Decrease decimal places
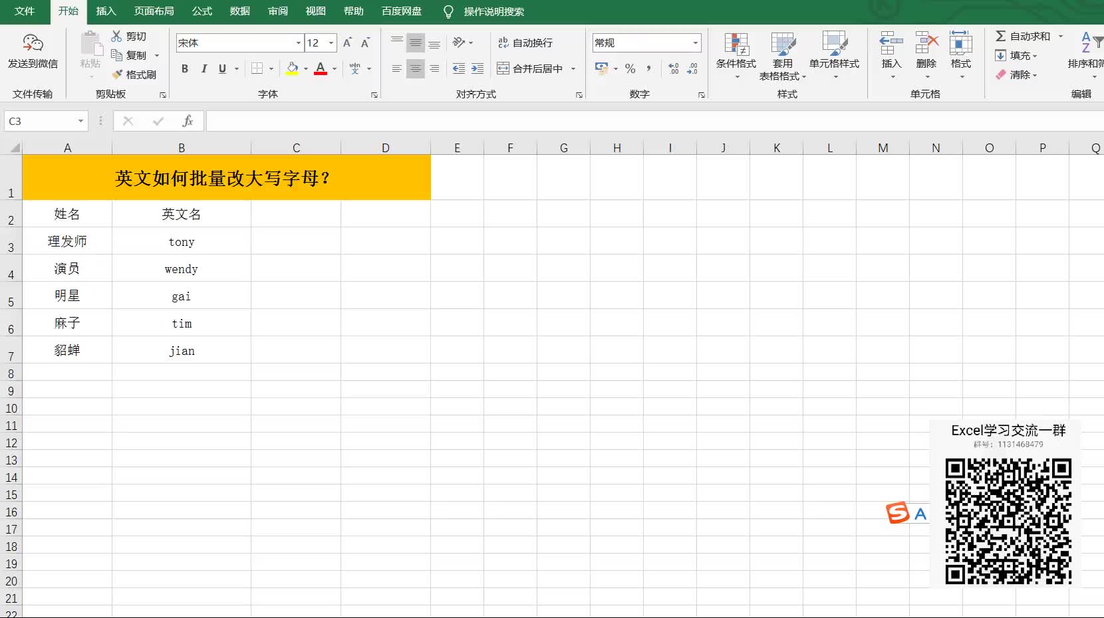Screen dimensions: 1104x618 coord(692,68)
